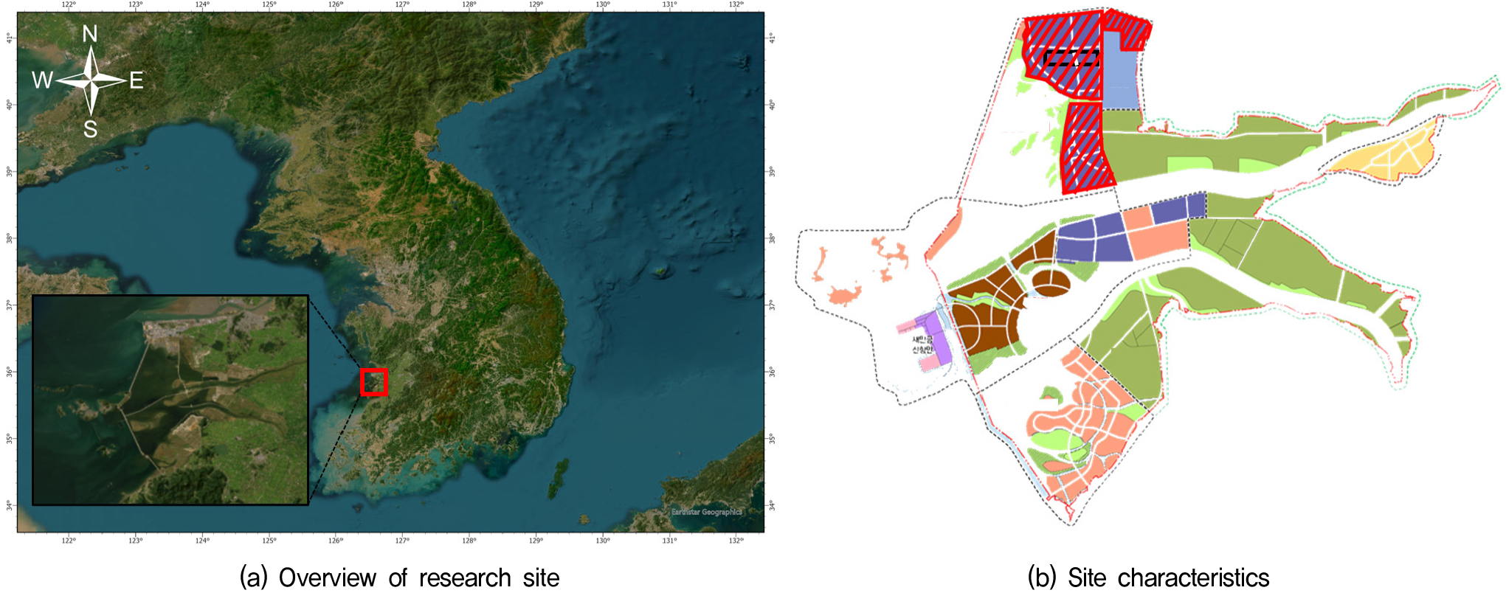Click the 127° longitude label on top axis
Viewport: 1506px width, 593px height.
[x=402, y=4]
